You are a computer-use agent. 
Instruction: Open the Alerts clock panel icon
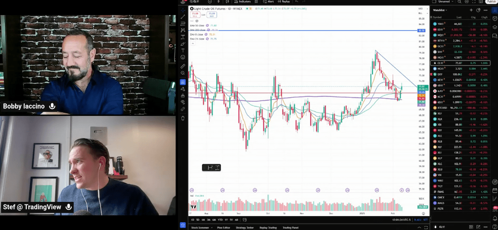(495, 19)
